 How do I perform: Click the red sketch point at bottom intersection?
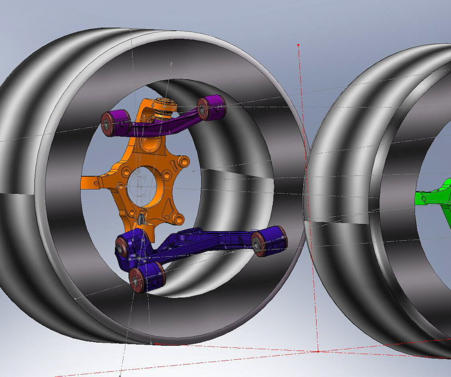click(318, 351)
